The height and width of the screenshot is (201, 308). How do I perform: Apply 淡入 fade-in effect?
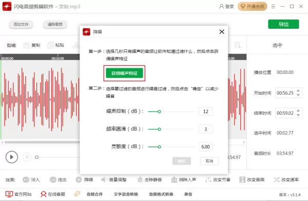coord(31,179)
